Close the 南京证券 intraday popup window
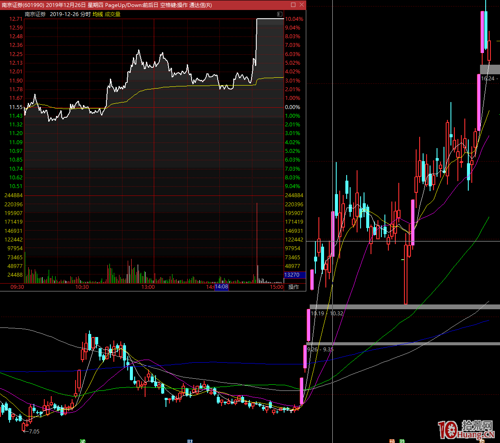The width and height of the screenshot is (500, 443). (x=301, y=5)
